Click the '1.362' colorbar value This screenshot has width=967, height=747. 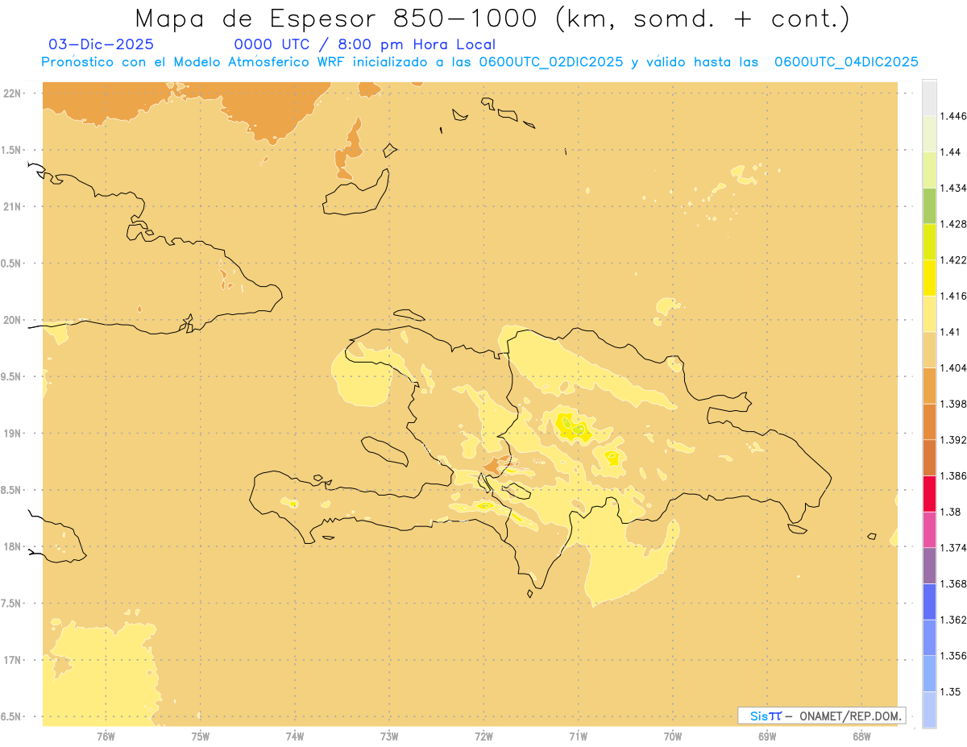point(952,620)
